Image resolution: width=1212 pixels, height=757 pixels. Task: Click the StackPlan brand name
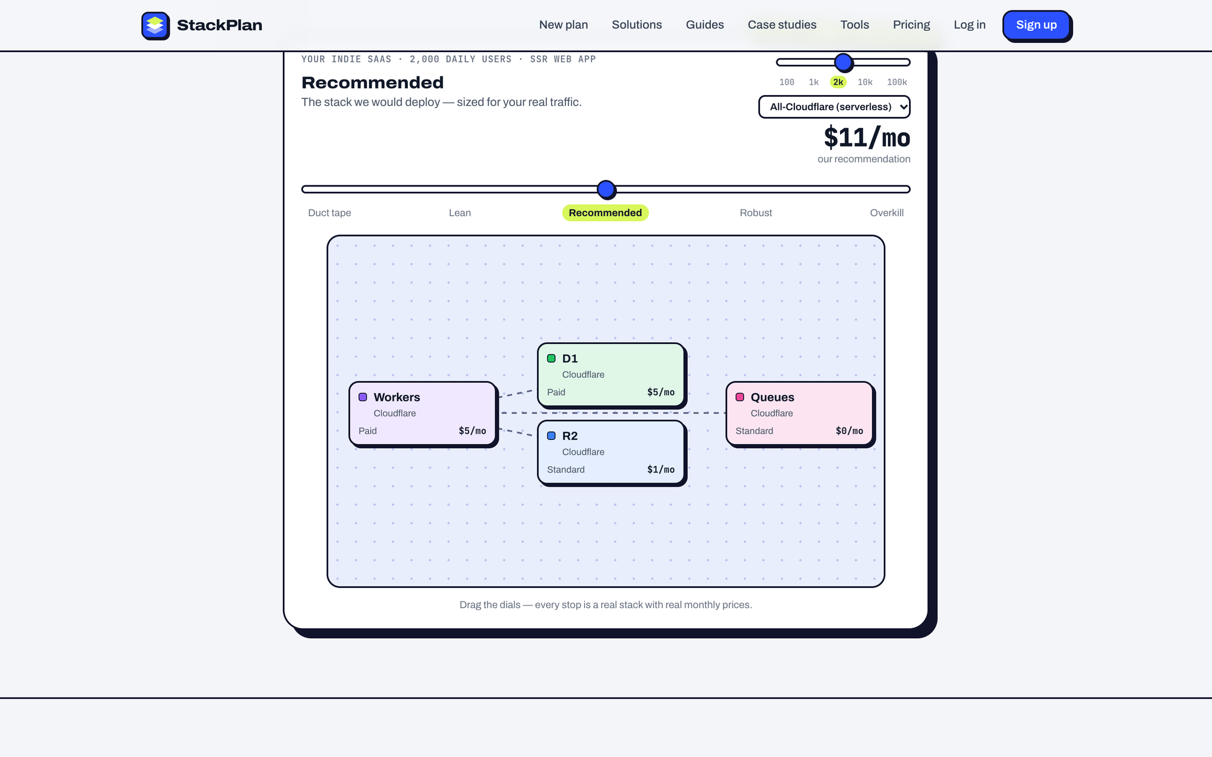(x=219, y=25)
